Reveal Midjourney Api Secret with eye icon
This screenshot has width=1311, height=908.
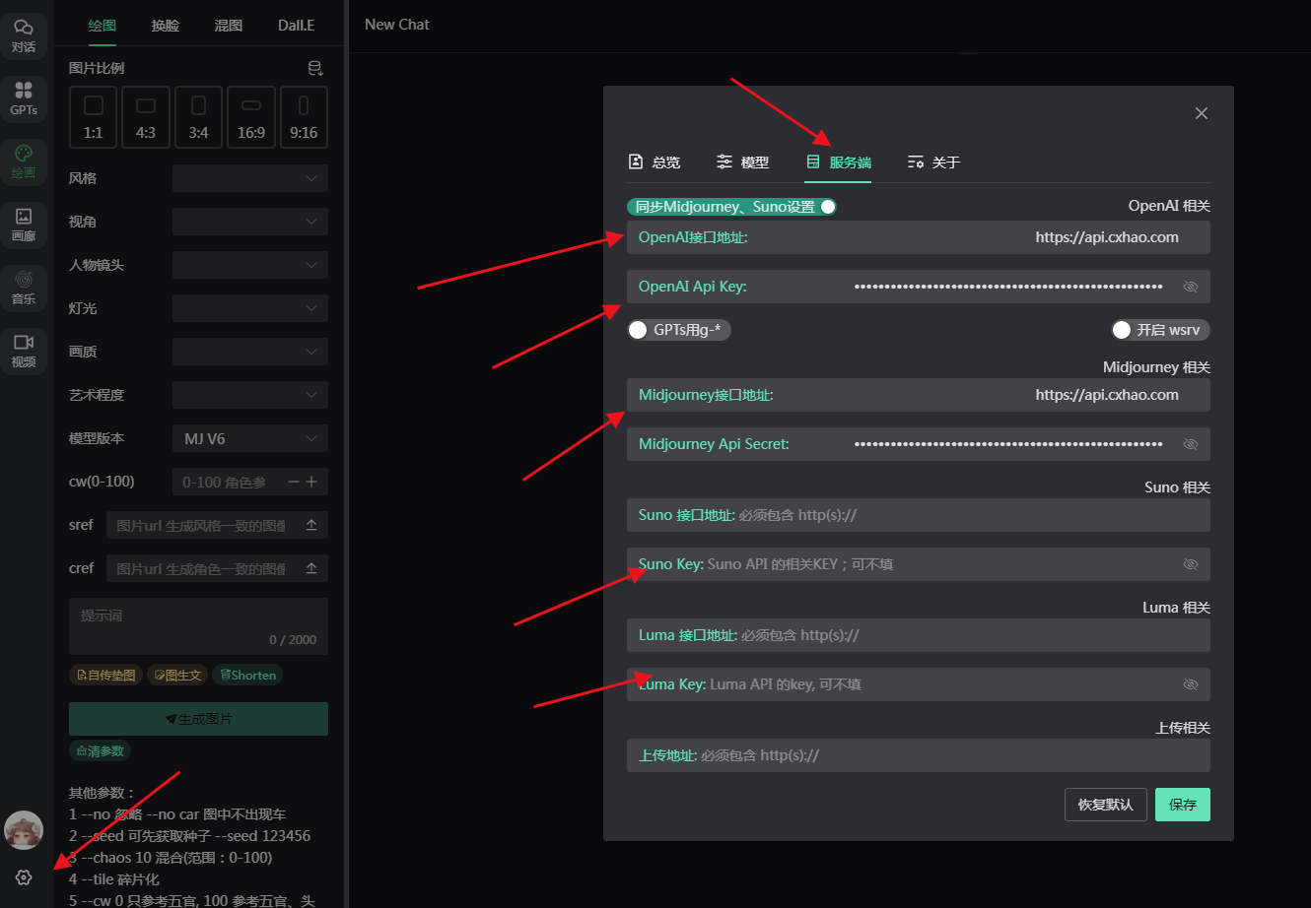pos(1191,444)
